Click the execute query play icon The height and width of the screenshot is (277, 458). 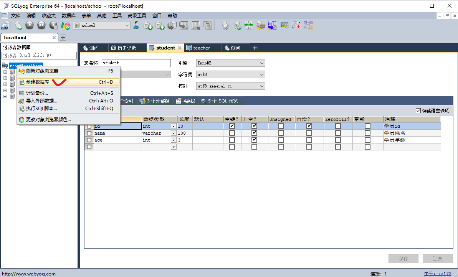[30, 25]
